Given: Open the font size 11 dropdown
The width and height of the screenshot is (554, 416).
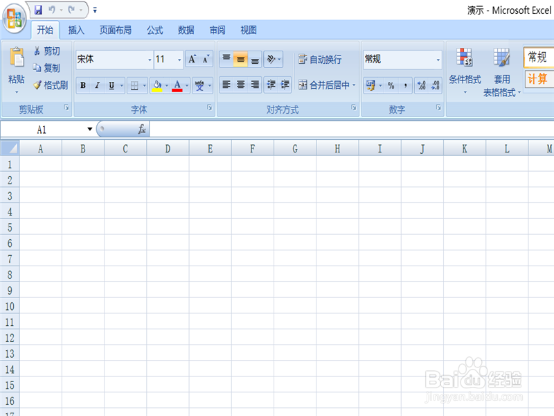Looking at the screenshot, I should 179,60.
